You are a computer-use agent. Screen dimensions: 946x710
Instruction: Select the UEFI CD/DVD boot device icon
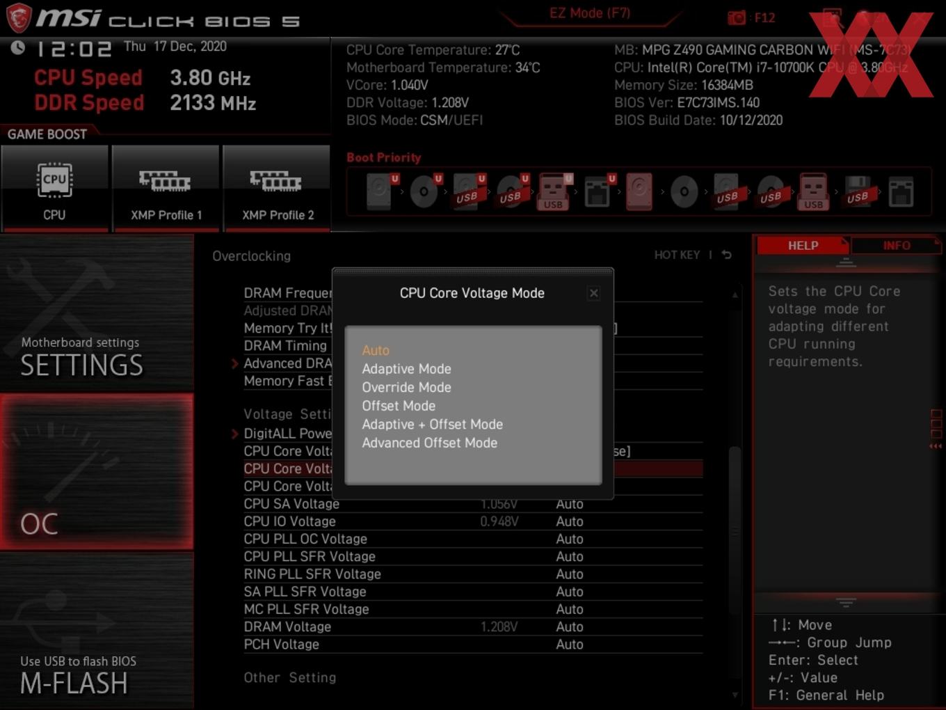(x=424, y=191)
